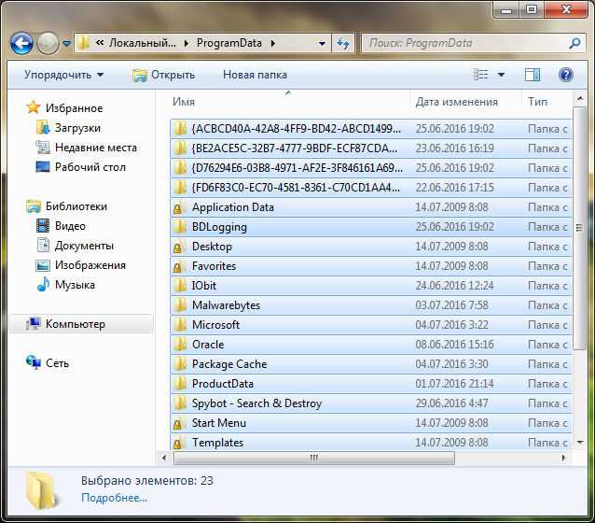
Task: Open the Упорядочить menu
Action: click(x=63, y=75)
